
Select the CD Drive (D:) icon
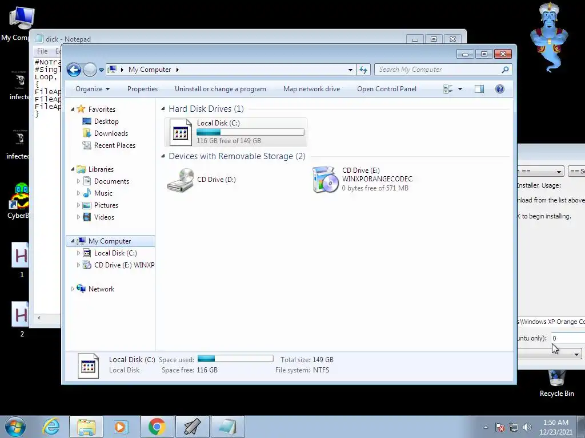(x=181, y=180)
